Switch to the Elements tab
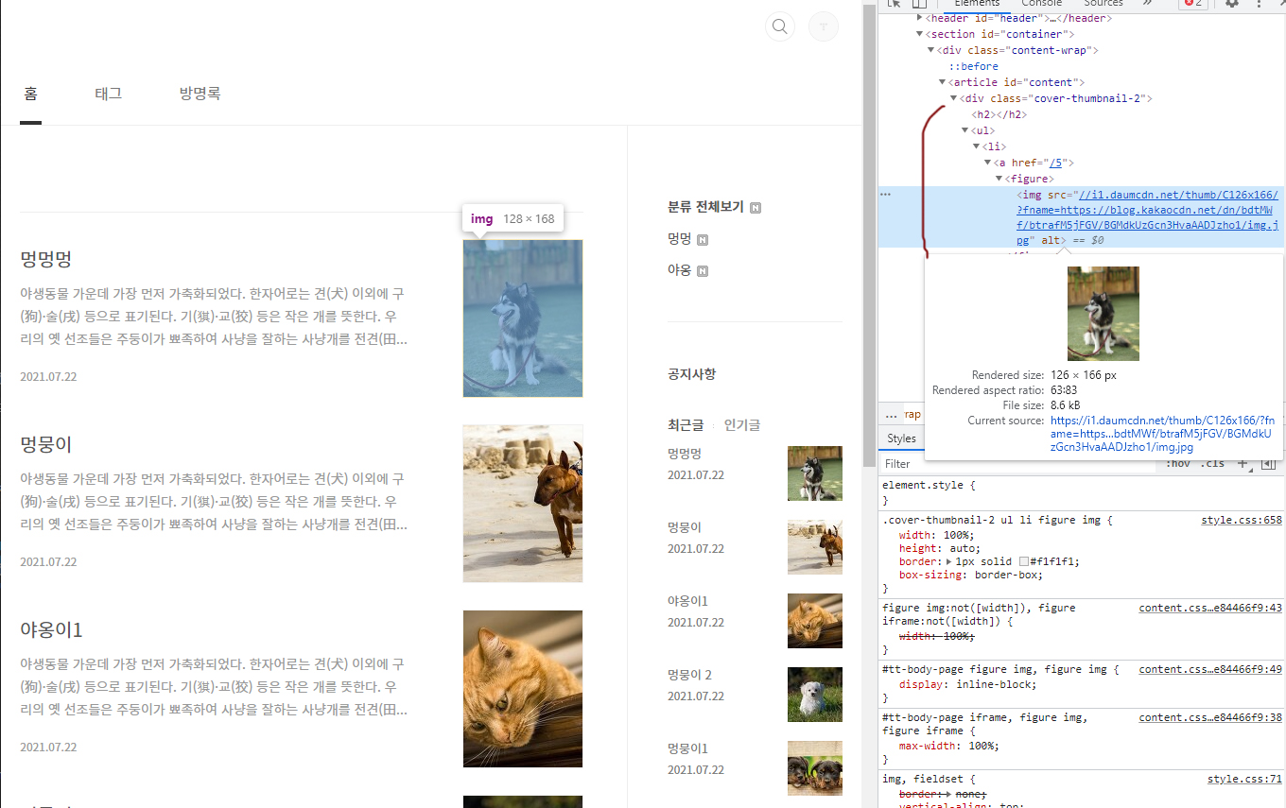1286x808 pixels. 977,4
